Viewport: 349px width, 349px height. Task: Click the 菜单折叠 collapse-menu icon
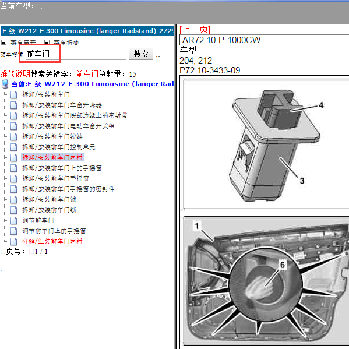[x=47, y=42]
